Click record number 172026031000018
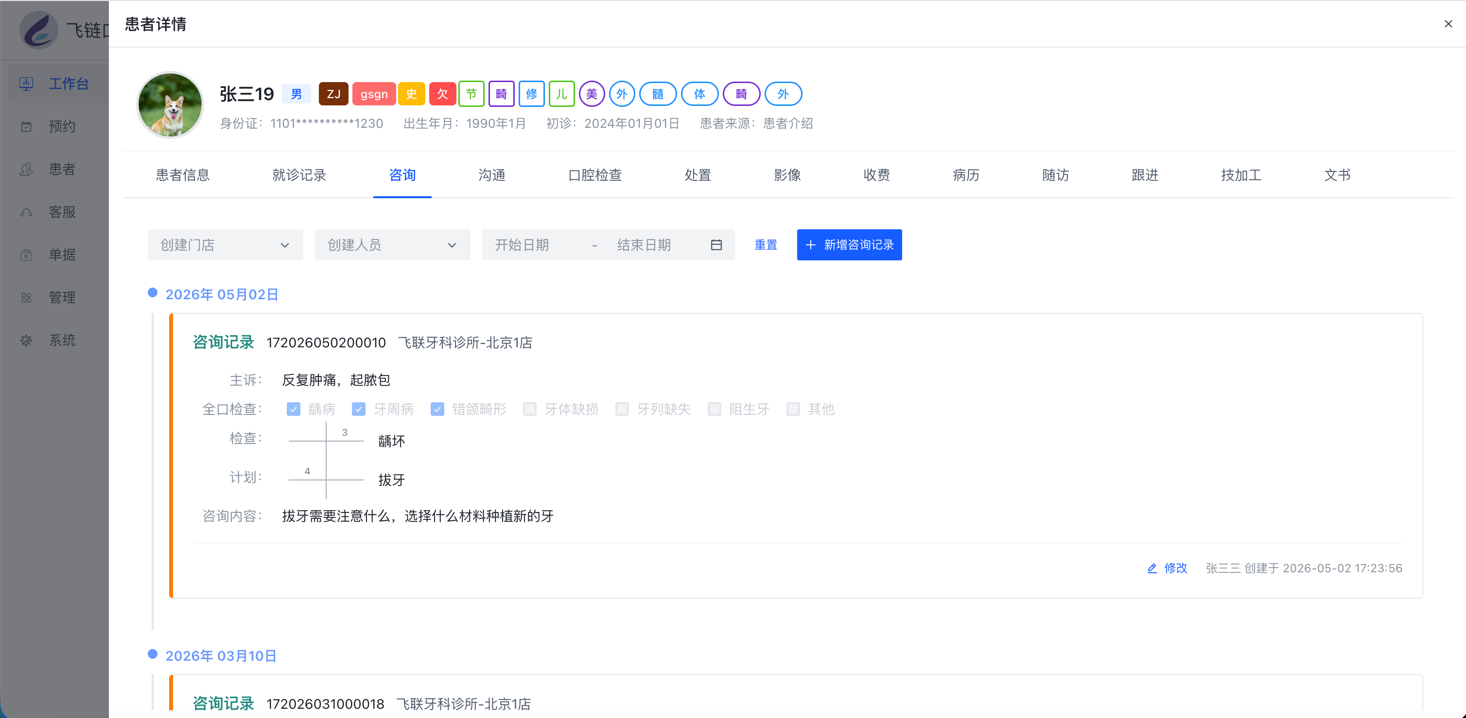Screen dimensions: 1466x718 [326, 704]
